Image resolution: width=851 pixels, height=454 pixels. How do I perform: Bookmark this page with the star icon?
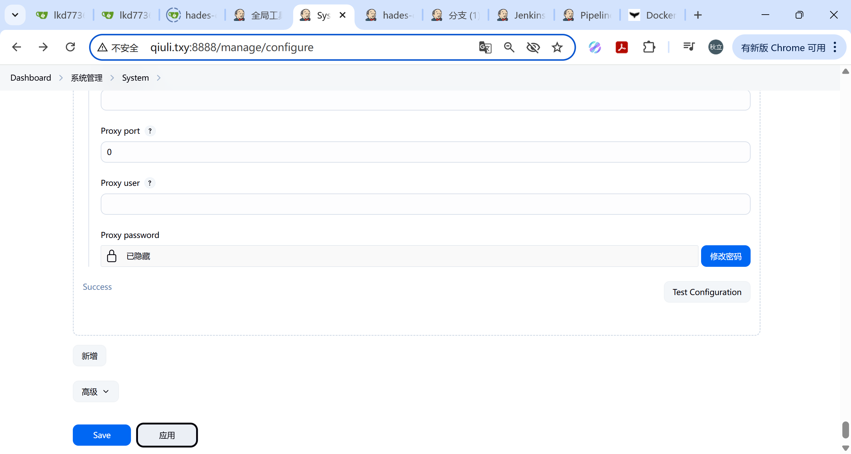coord(557,47)
